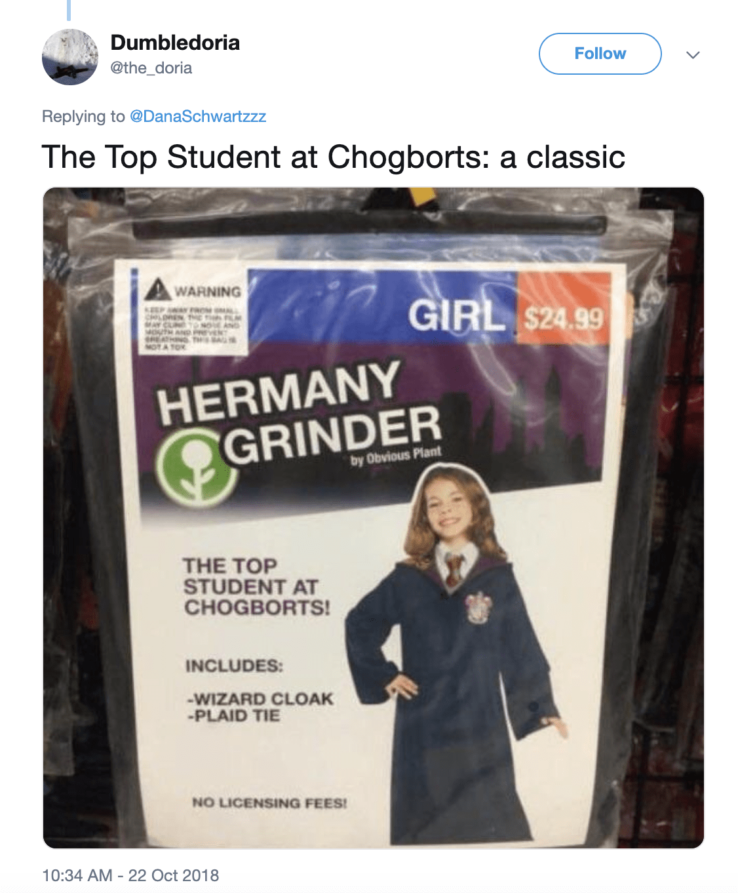Click the striped tie on the costume
The width and height of the screenshot is (738, 893).
point(454,569)
